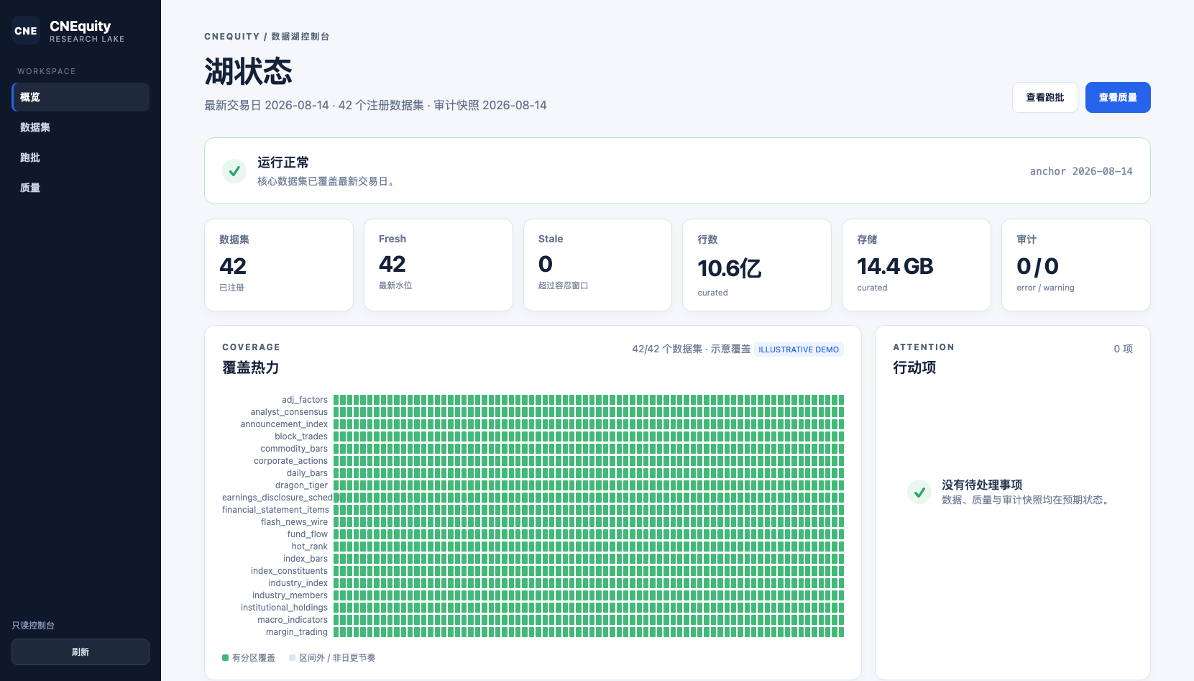Click the dragon_tiger row label

point(301,485)
